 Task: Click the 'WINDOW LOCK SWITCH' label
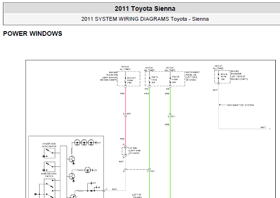49,175
